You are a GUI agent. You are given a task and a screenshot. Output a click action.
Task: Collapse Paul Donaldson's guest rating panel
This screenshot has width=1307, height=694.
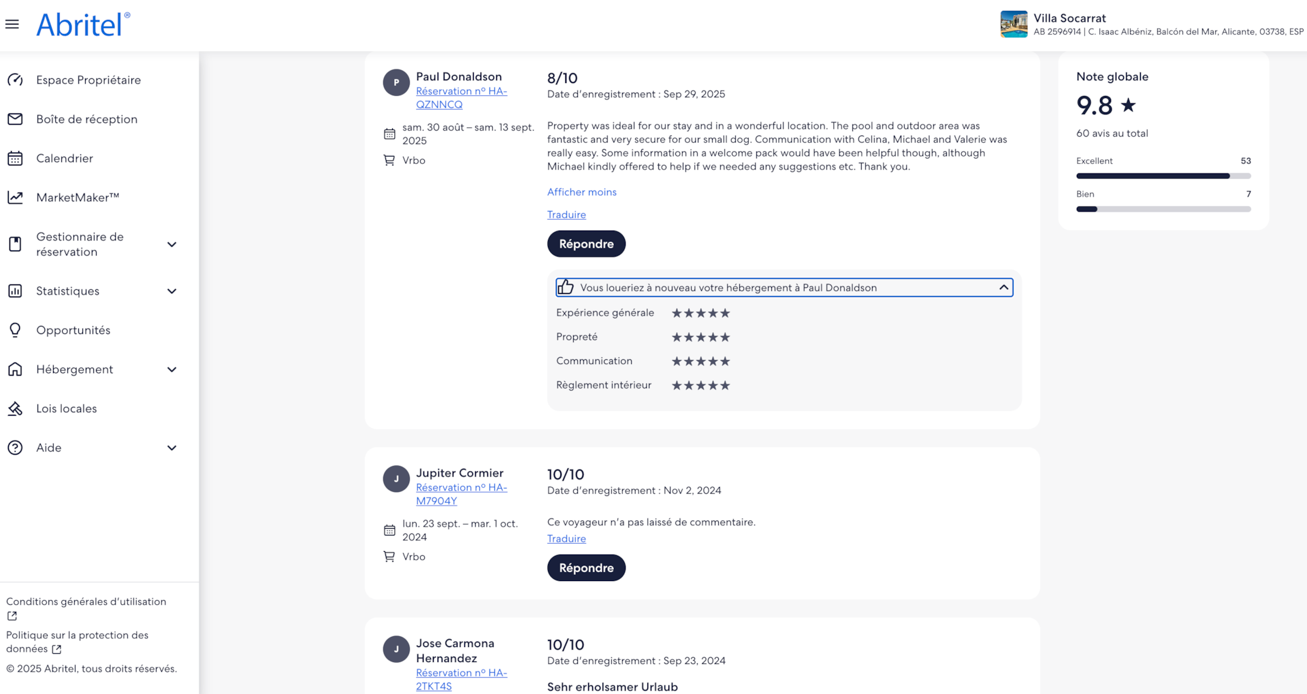tap(1003, 288)
